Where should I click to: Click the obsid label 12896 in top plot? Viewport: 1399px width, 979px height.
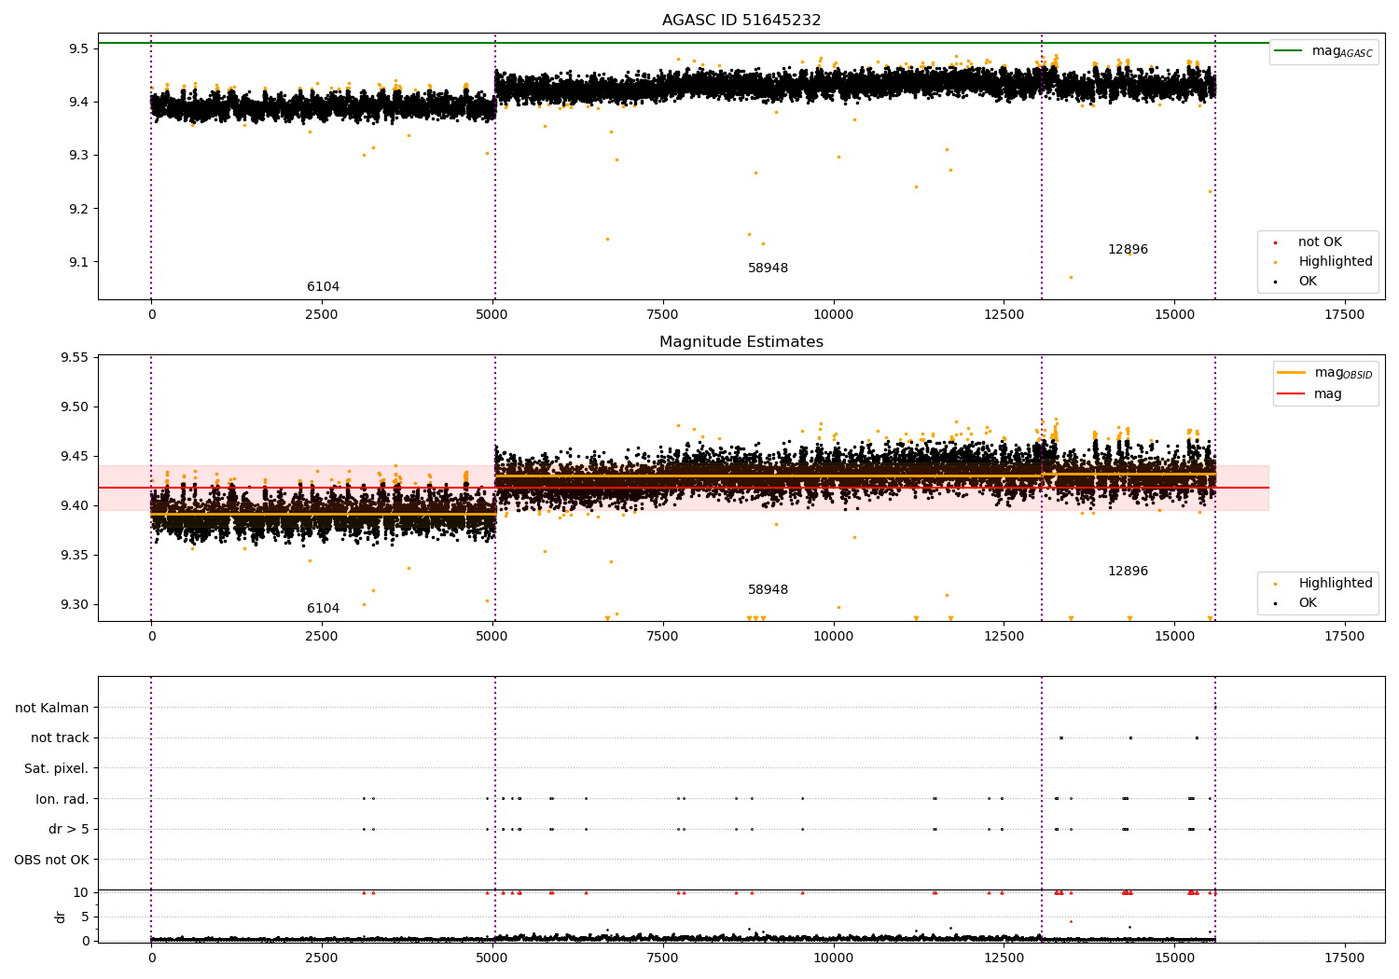pyautogui.click(x=1128, y=250)
